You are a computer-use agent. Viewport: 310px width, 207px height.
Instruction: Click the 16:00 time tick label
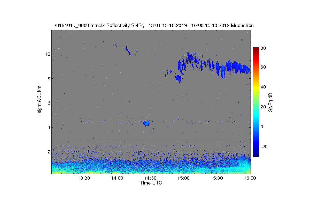[x=250, y=178]
